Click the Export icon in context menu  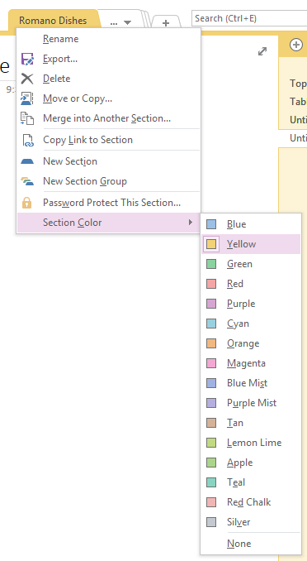tap(27, 59)
